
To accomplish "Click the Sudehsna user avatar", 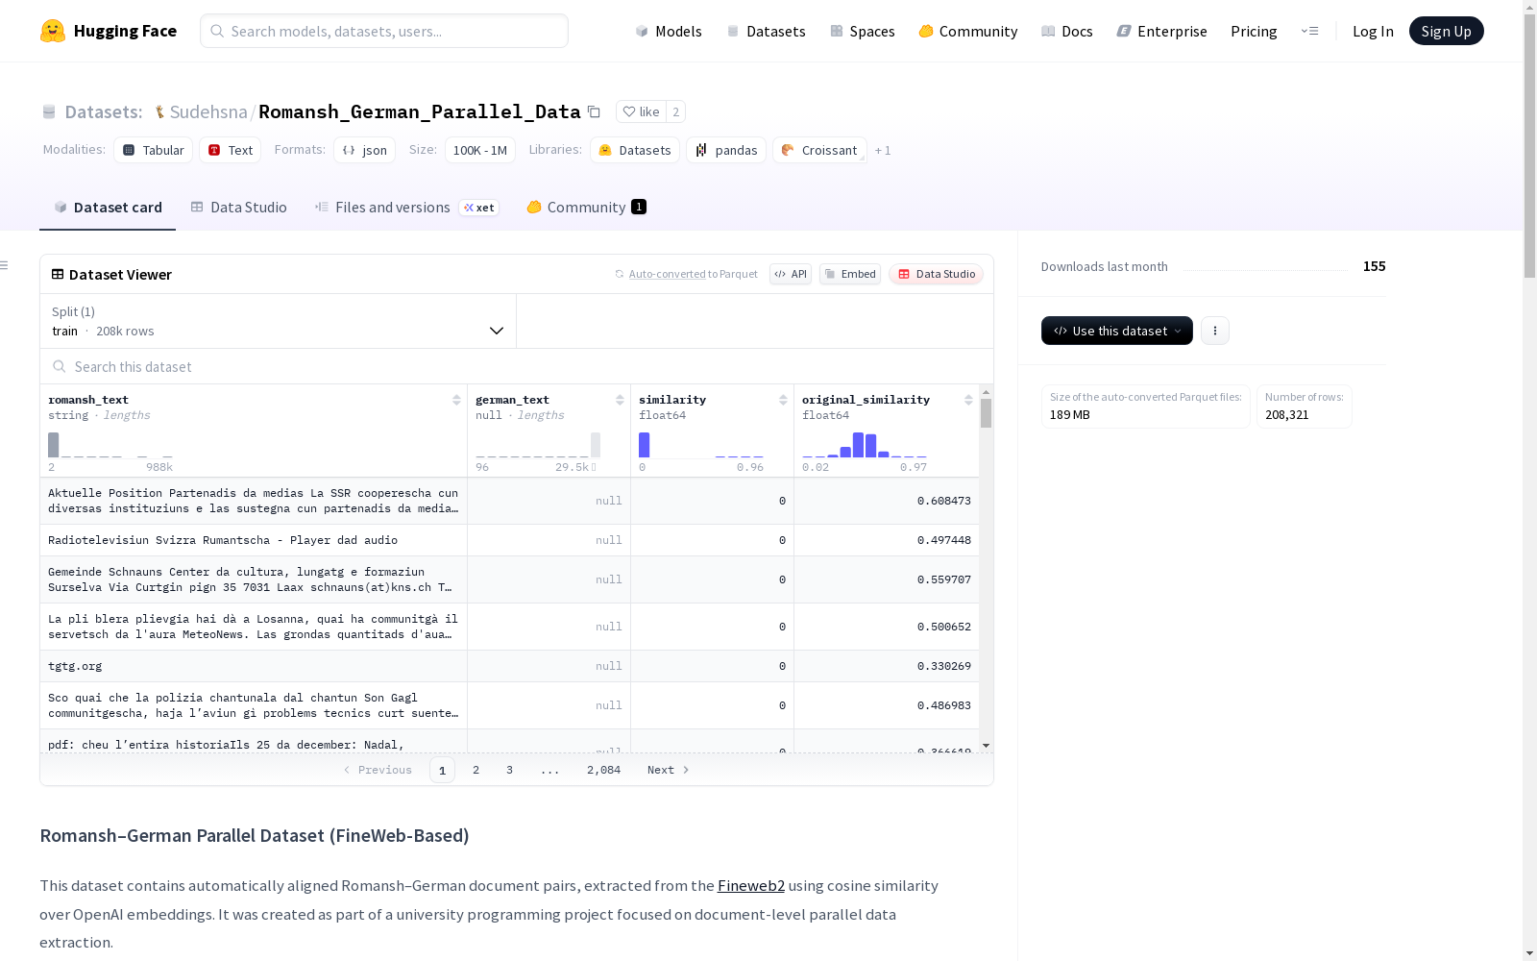I will [159, 112].
